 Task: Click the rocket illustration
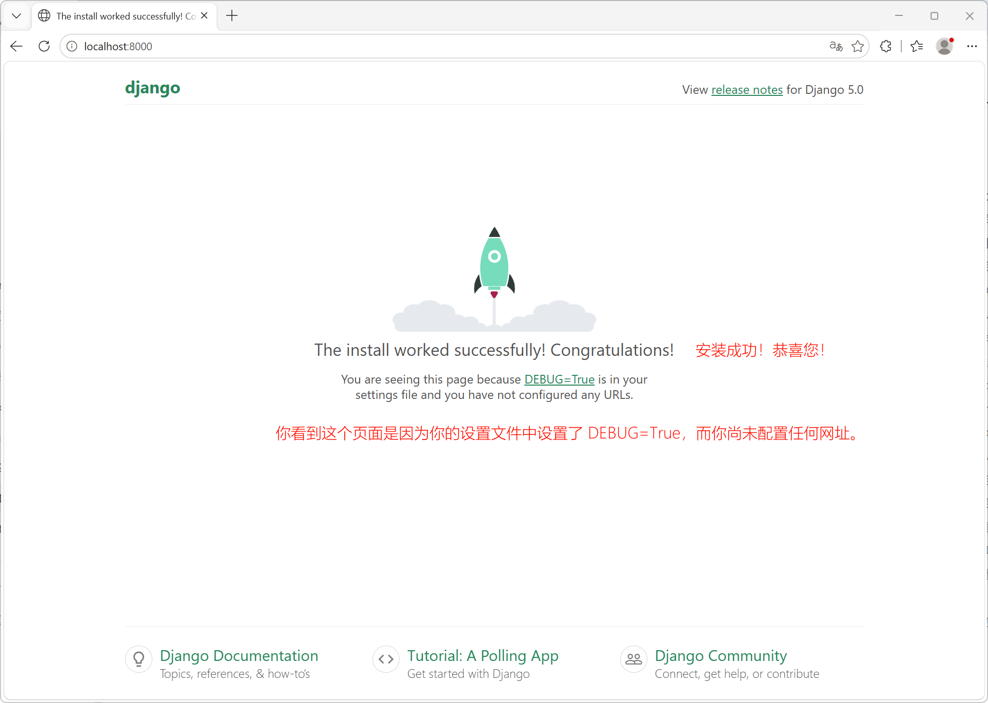pos(494,279)
